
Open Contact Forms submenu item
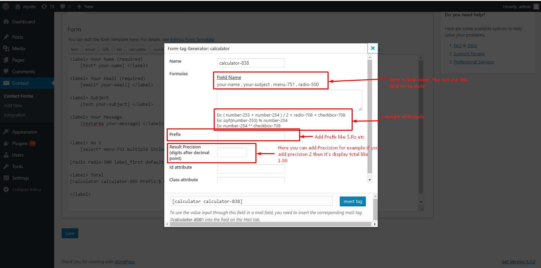[x=19, y=96]
